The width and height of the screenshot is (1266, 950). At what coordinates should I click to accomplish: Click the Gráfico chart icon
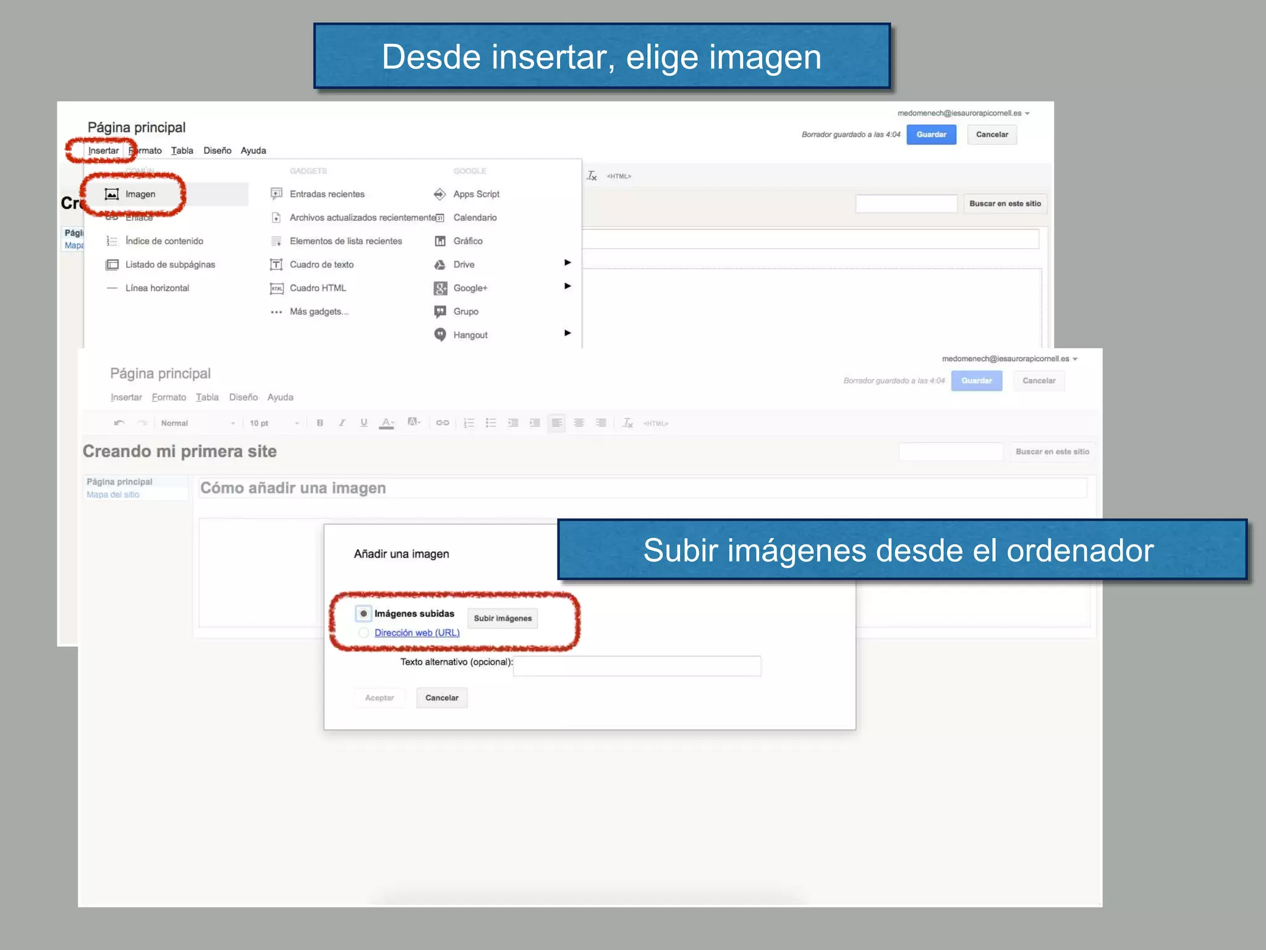click(440, 241)
